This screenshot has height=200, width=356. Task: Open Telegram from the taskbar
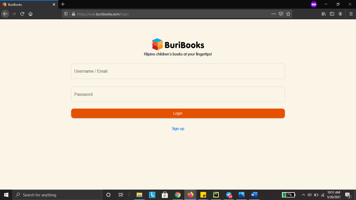tap(229, 195)
